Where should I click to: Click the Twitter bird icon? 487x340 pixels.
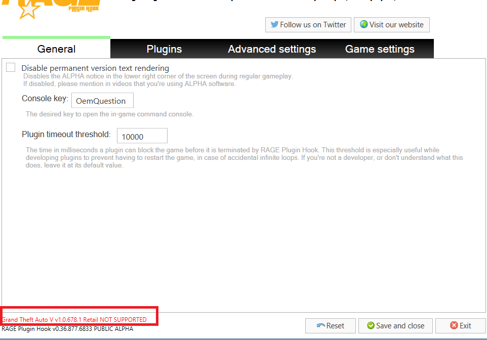point(274,24)
